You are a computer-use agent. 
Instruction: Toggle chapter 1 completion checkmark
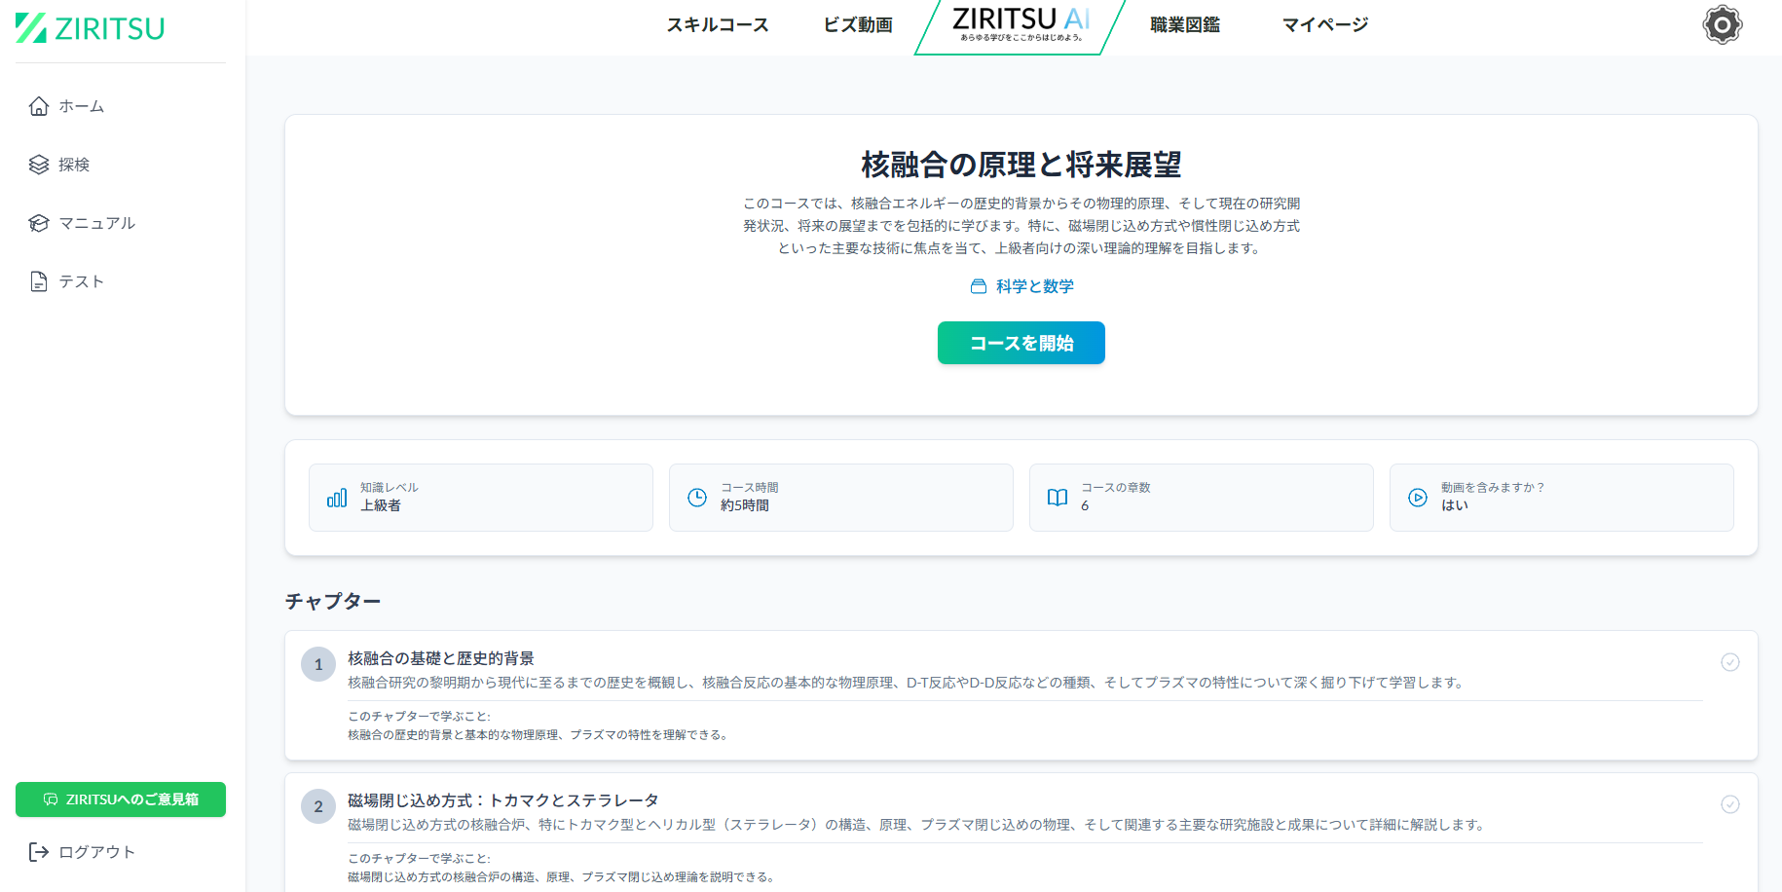pos(1729,662)
